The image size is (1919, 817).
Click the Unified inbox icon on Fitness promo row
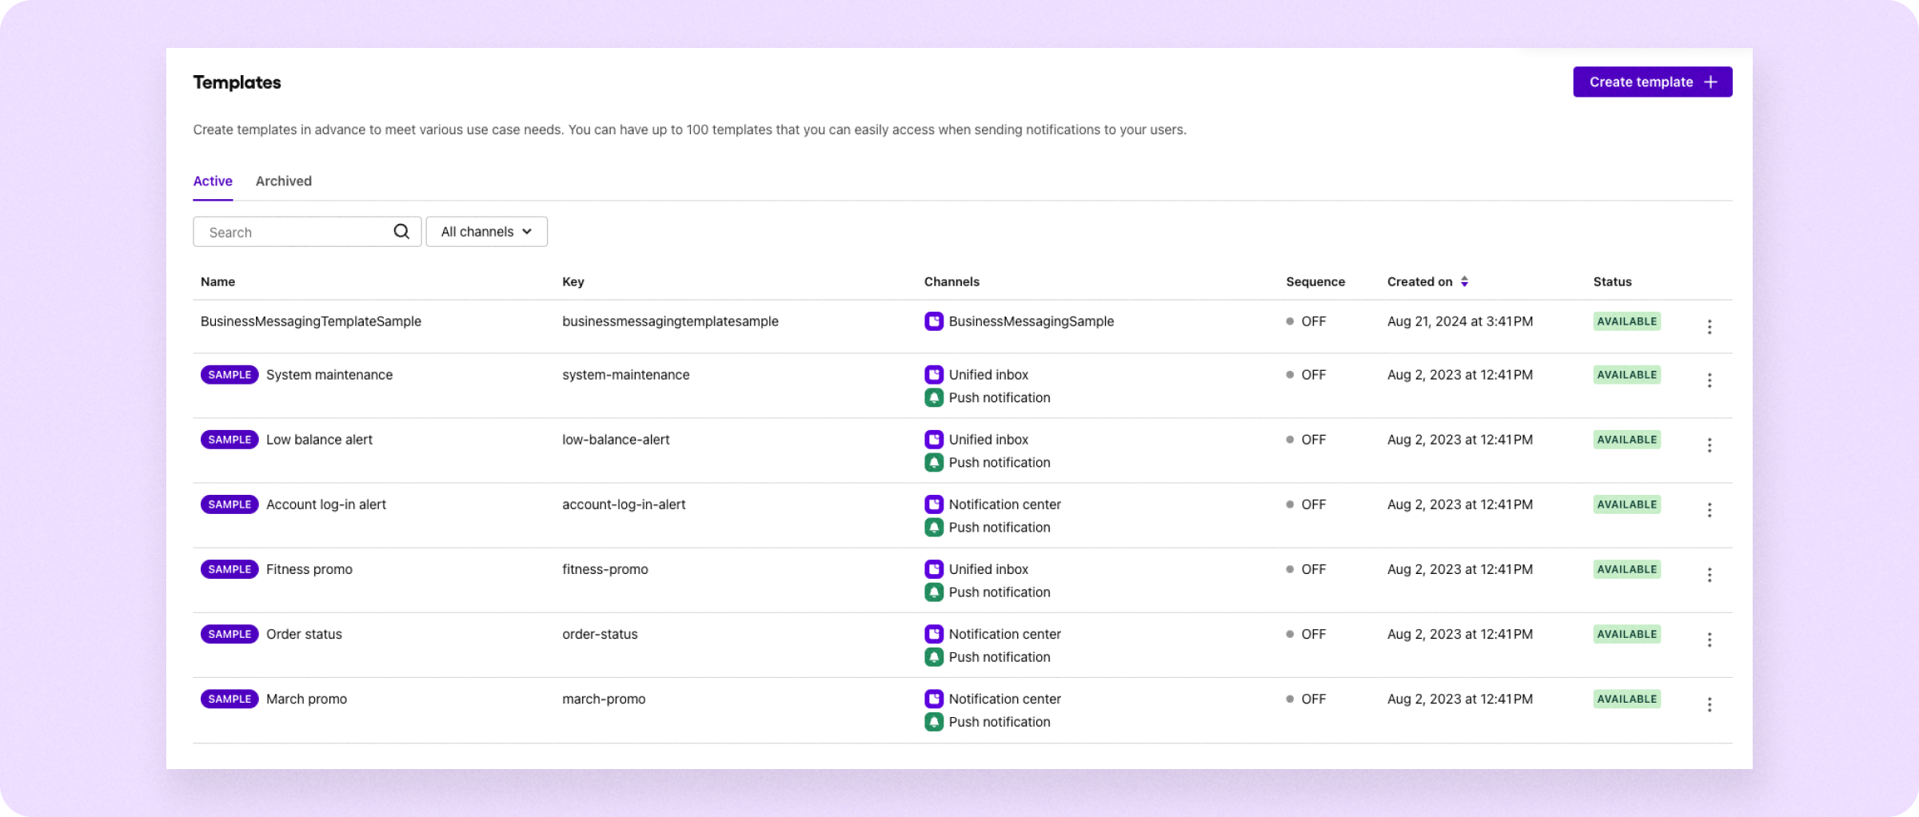(x=934, y=568)
